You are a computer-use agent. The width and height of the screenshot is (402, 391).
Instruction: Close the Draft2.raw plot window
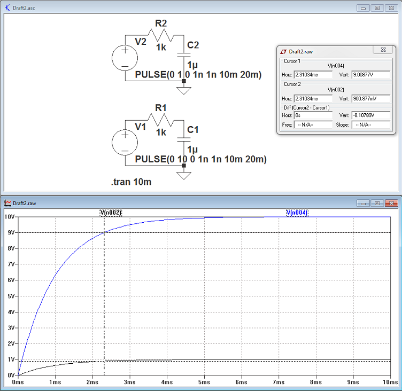(x=391, y=203)
